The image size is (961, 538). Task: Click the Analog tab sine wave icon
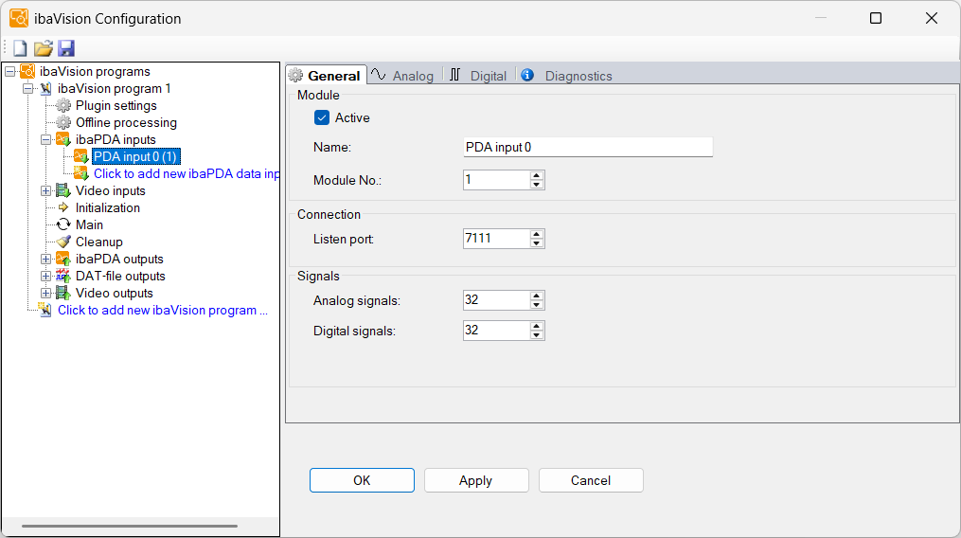tap(378, 75)
